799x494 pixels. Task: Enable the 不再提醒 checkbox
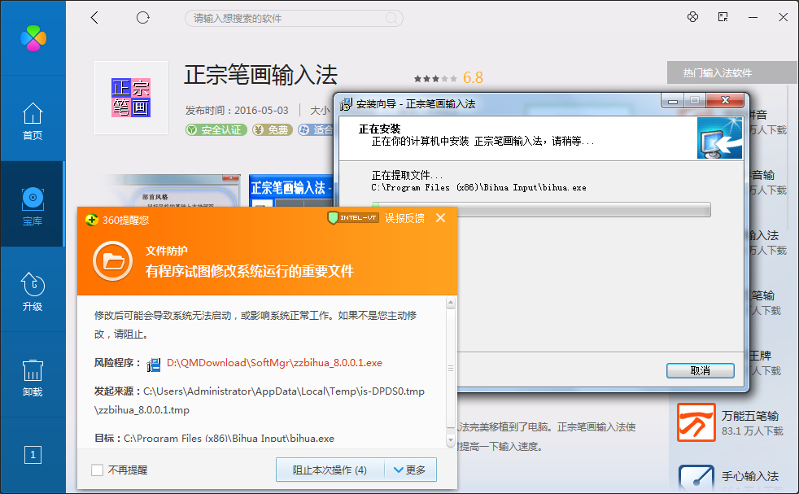[98, 470]
